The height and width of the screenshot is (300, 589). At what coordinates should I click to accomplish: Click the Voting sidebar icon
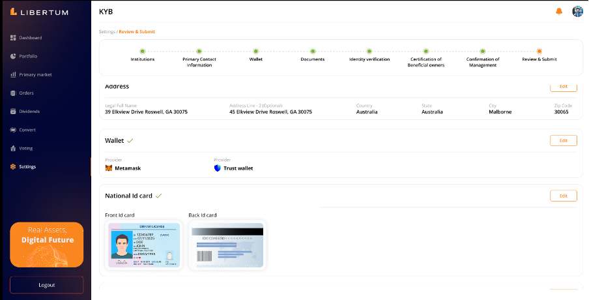point(13,148)
